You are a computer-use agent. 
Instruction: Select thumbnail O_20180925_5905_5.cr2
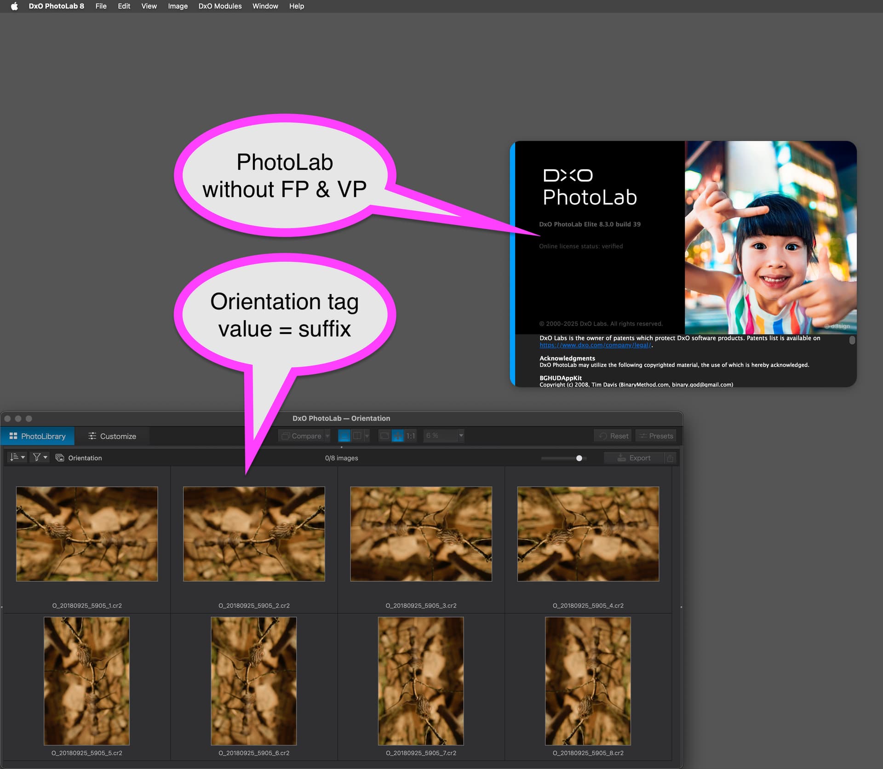coord(87,681)
